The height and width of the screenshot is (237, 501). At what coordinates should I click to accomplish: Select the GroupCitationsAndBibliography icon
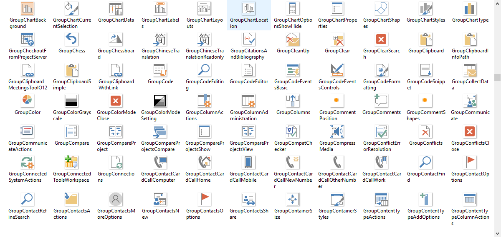pyautogui.click(x=249, y=39)
